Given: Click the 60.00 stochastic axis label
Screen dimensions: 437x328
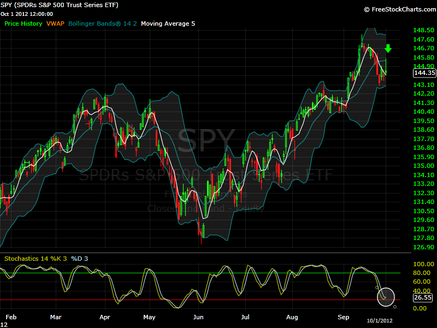Looking at the screenshot, I should tap(422, 282).
